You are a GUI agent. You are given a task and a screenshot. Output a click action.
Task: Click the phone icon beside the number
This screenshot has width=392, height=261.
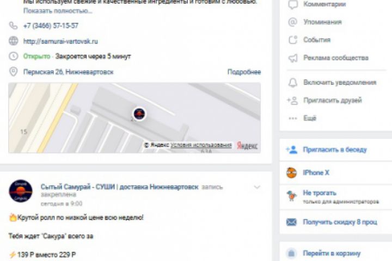tap(13, 26)
